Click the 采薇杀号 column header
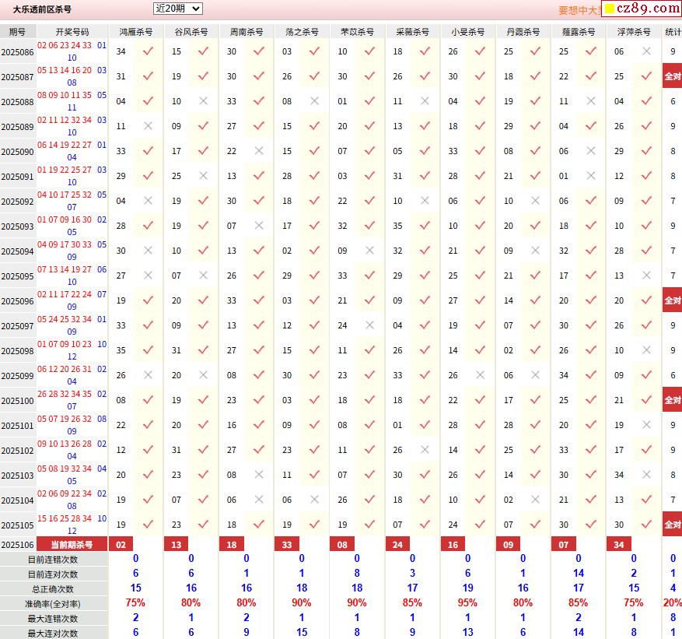Screen dimensions: 682x639 tap(412, 32)
